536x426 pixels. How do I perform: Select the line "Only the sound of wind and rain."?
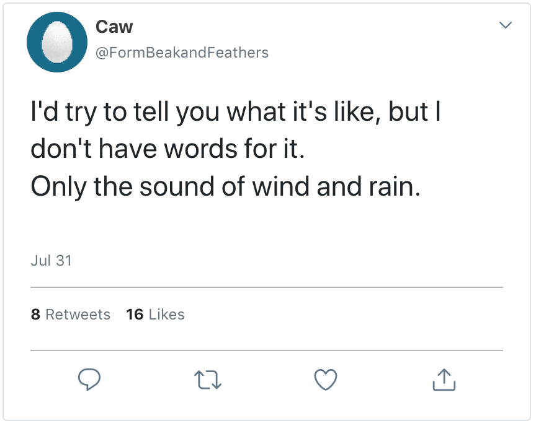tap(226, 186)
